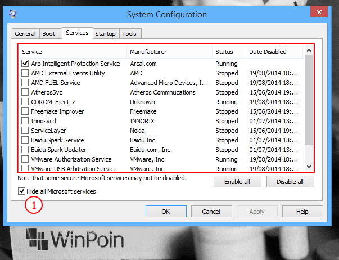Viewport: 339px width, 260px height.
Task: Click the System Configuration title bar icon
Action: click(x=12, y=14)
